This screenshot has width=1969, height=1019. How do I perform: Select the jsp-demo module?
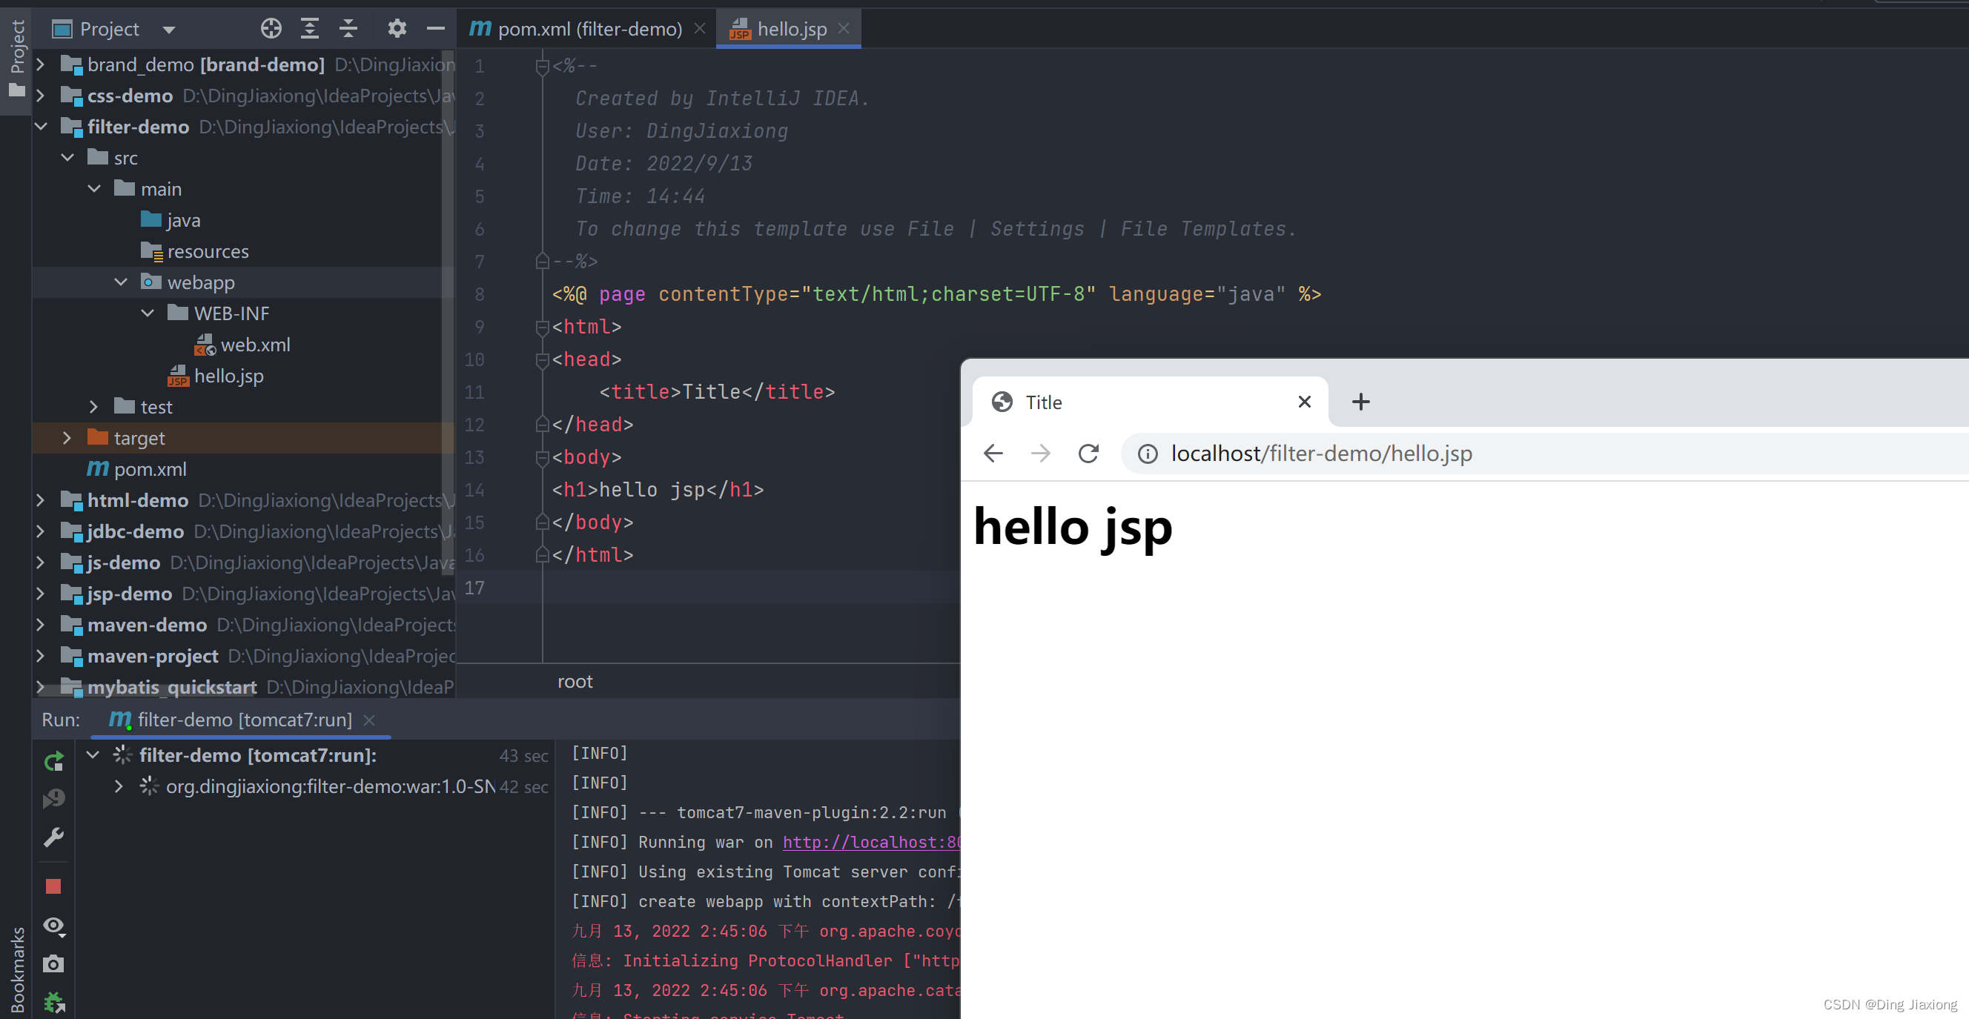click(129, 594)
